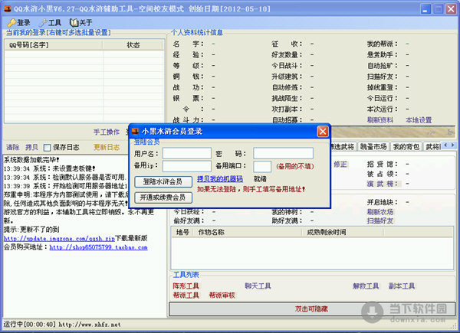460x333 pixels.
Task: Open the 登录 menu with key icon
Action: coord(18,22)
